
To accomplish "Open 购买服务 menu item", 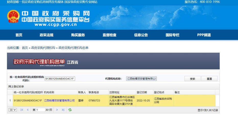I will tap(78, 35).
